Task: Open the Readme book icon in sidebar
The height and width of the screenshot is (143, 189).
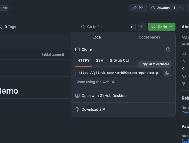Action: tap(184, 53)
